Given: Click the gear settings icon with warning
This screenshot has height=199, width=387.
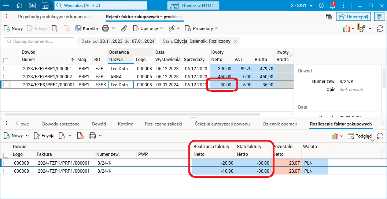Looking at the screenshot, I should (361, 28).
